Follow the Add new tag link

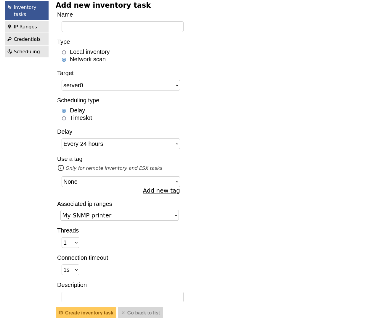[161, 191]
